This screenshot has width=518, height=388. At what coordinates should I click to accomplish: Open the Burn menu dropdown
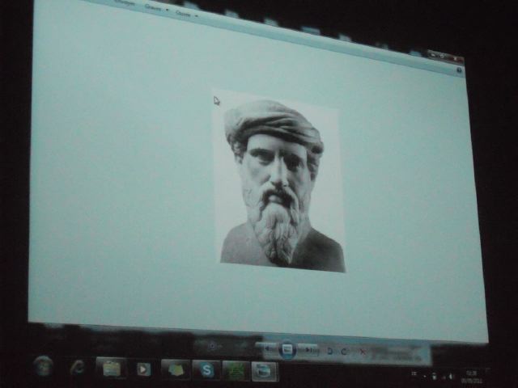click(x=156, y=8)
